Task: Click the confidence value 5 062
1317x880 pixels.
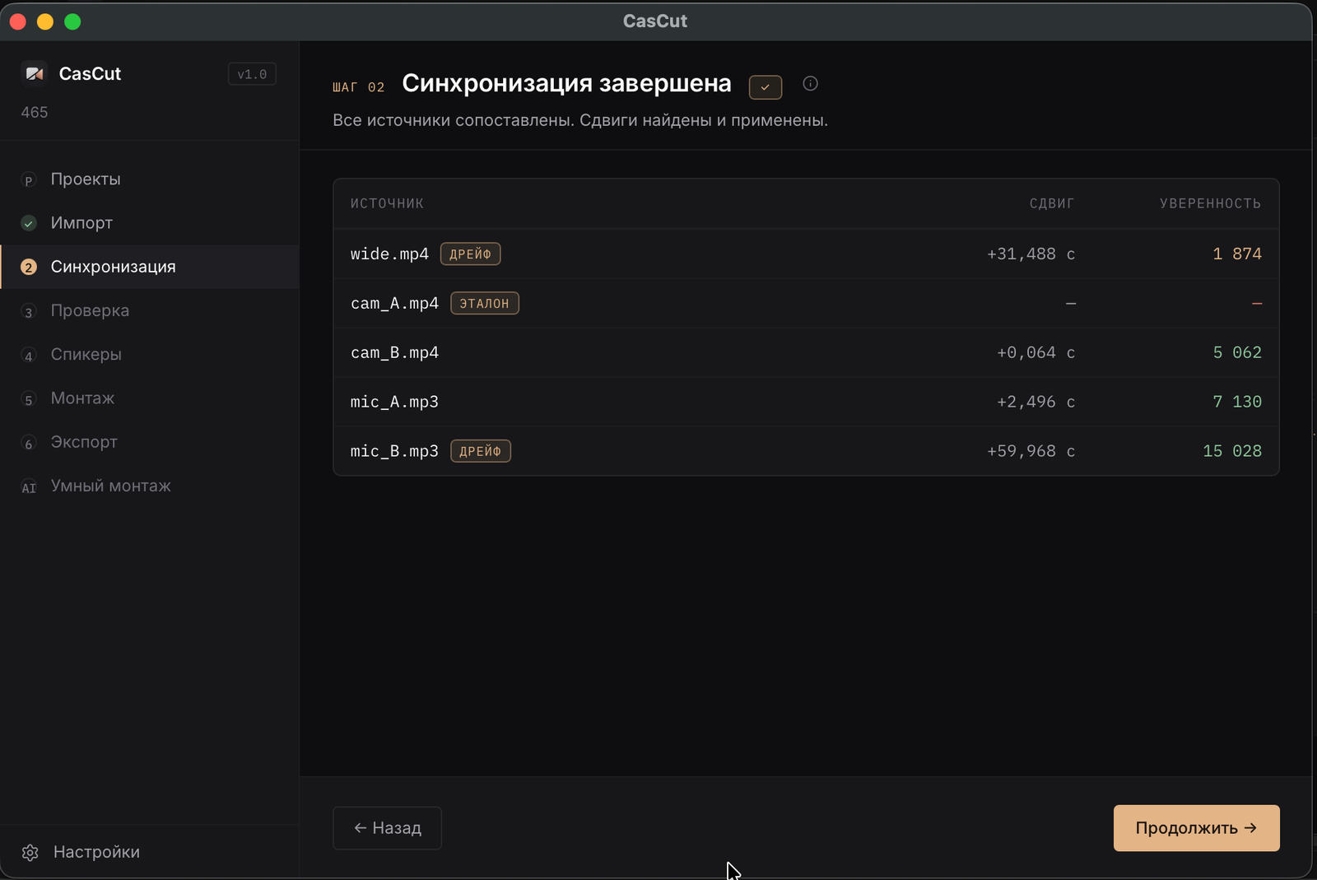Action: [1237, 352]
